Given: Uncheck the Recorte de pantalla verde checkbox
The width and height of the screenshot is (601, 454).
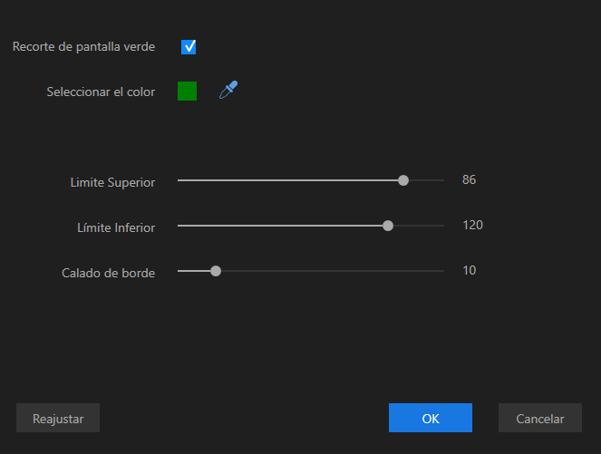Looking at the screenshot, I should click(x=189, y=47).
